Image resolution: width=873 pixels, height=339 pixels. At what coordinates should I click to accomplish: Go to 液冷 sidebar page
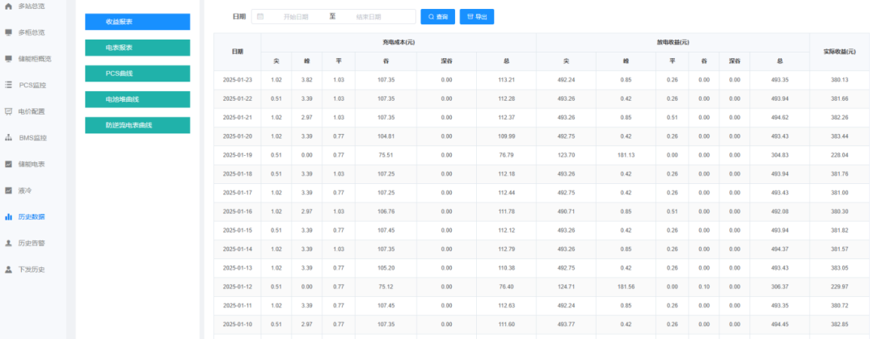24,190
